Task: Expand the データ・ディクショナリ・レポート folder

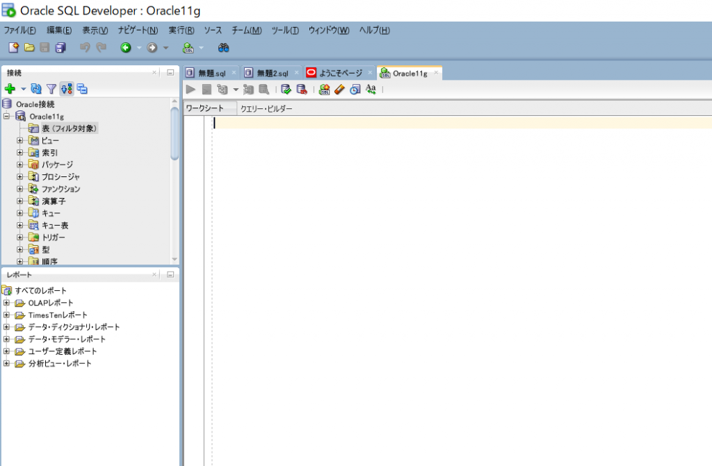Action: pyautogui.click(x=6, y=326)
